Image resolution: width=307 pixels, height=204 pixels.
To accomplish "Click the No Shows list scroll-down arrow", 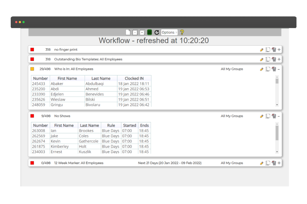I will coord(277,152).
